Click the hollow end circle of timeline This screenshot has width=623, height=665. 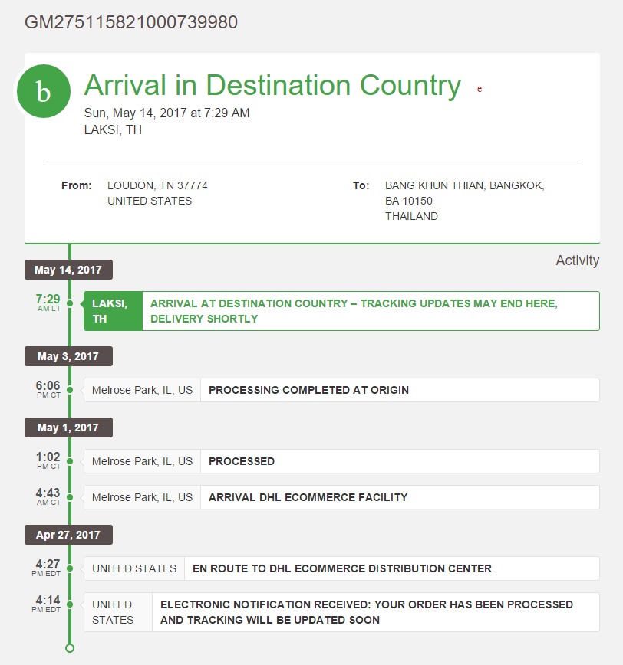[x=70, y=648]
